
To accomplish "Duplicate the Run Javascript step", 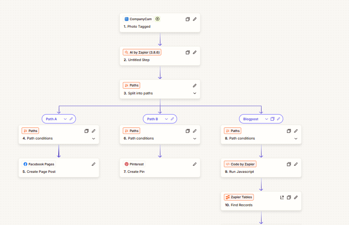I will click(289, 164).
